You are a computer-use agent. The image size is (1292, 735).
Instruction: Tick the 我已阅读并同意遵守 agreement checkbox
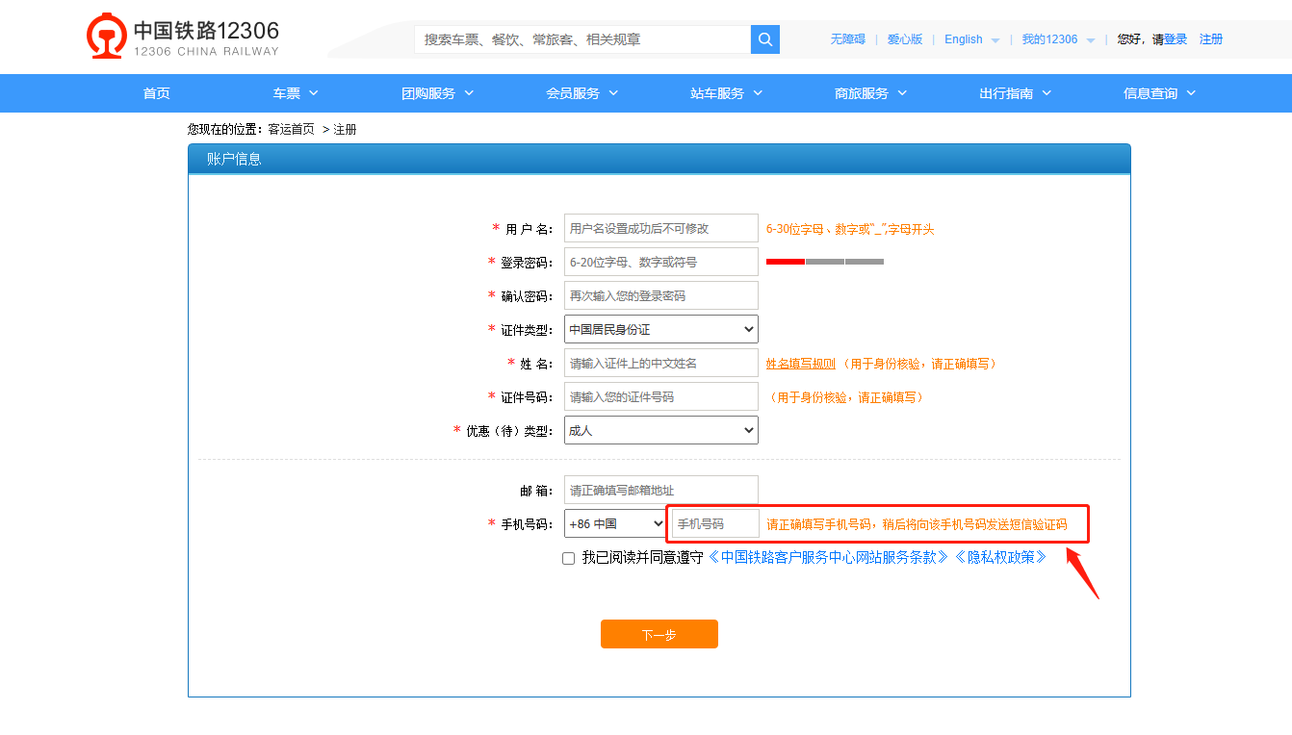[x=569, y=558]
